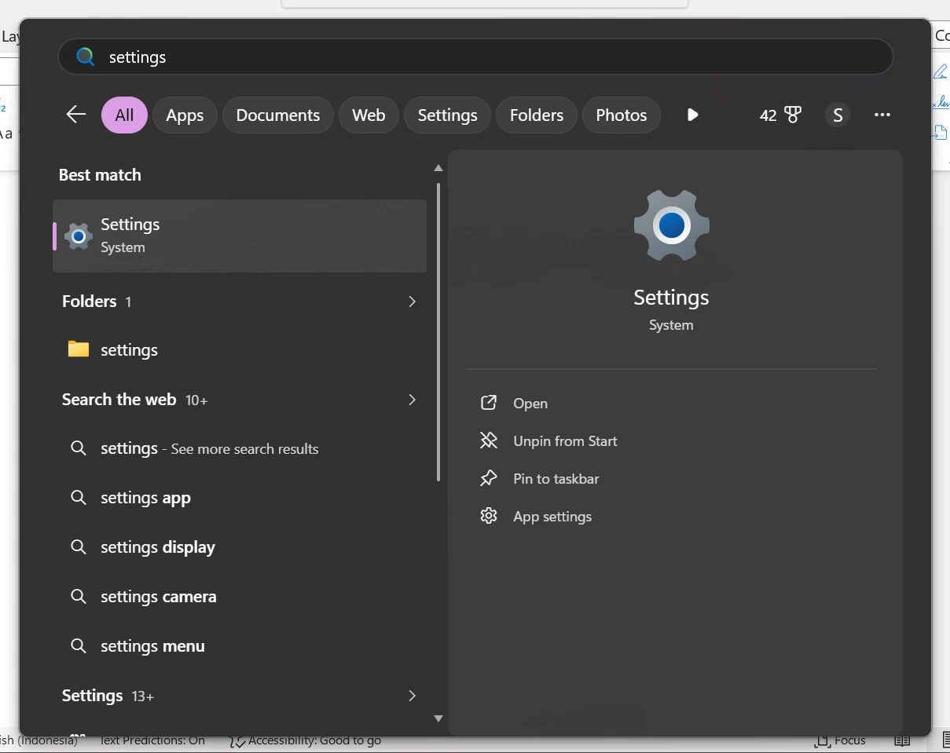Click the scroll-down arrow of results list
This screenshot has width=950, height=753.
(438, 718)
